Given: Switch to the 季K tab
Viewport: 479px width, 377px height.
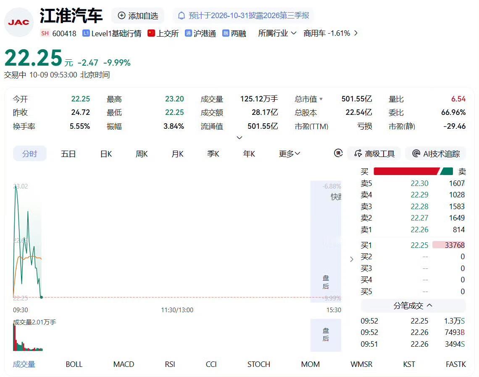Looking at the screenshot, I should pyautogui.click(x=213, y=154).
